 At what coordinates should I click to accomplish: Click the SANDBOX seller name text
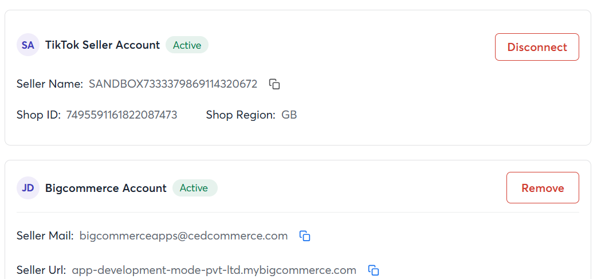173,84
